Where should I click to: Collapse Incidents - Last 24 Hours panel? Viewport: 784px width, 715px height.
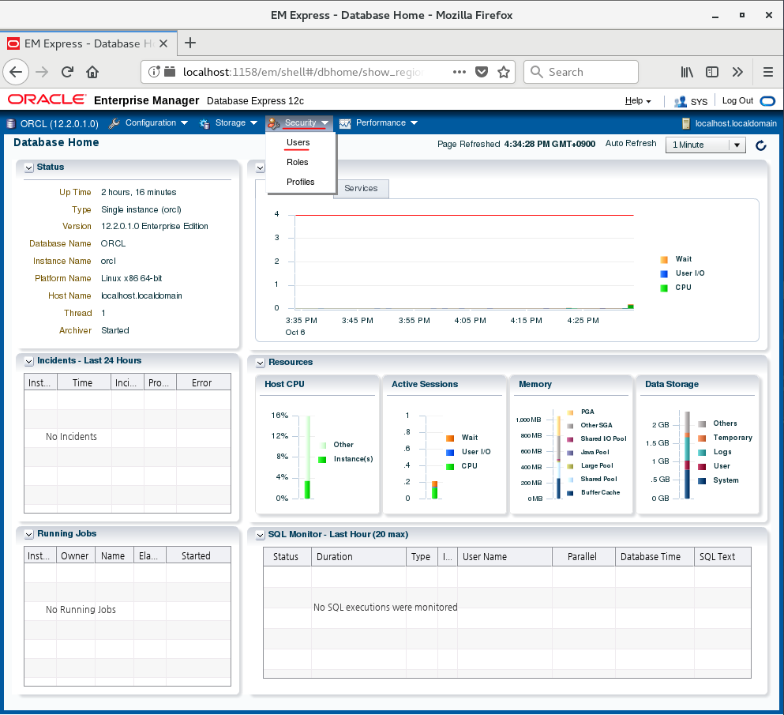point(29,361)
